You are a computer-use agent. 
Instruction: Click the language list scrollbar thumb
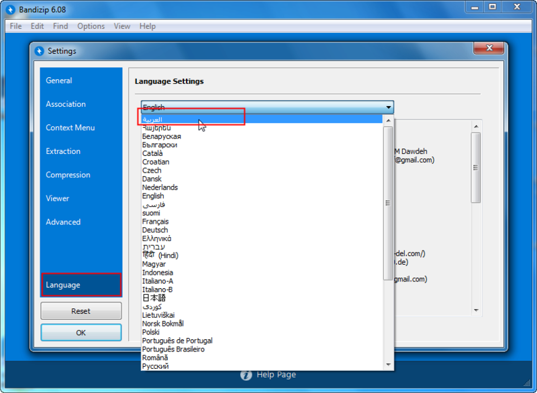pos(388,203)
